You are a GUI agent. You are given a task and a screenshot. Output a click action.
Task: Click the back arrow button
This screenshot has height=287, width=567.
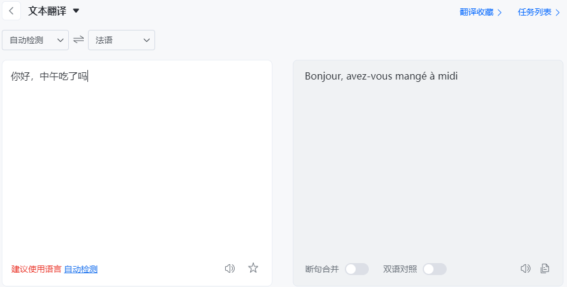coord(11,11)
